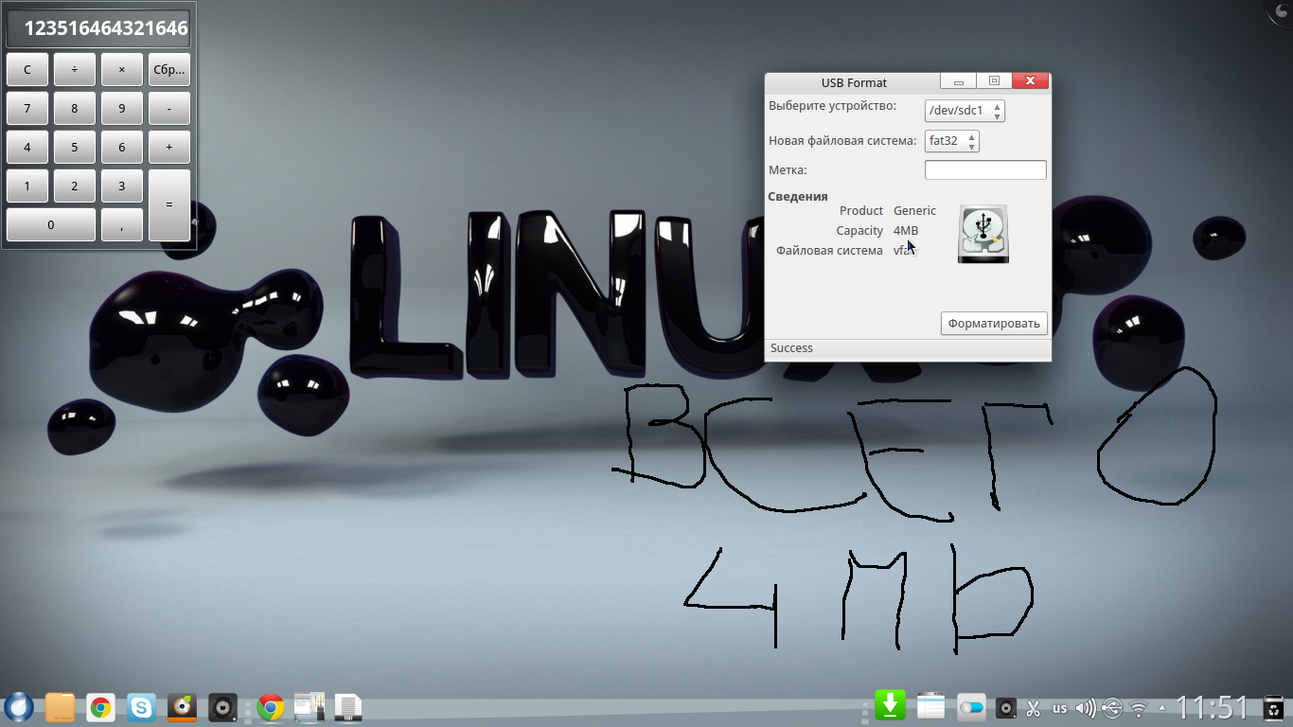Click the calculator 0 key
The height and width of the screenshot is (727, 1293).
pos(51,224)
